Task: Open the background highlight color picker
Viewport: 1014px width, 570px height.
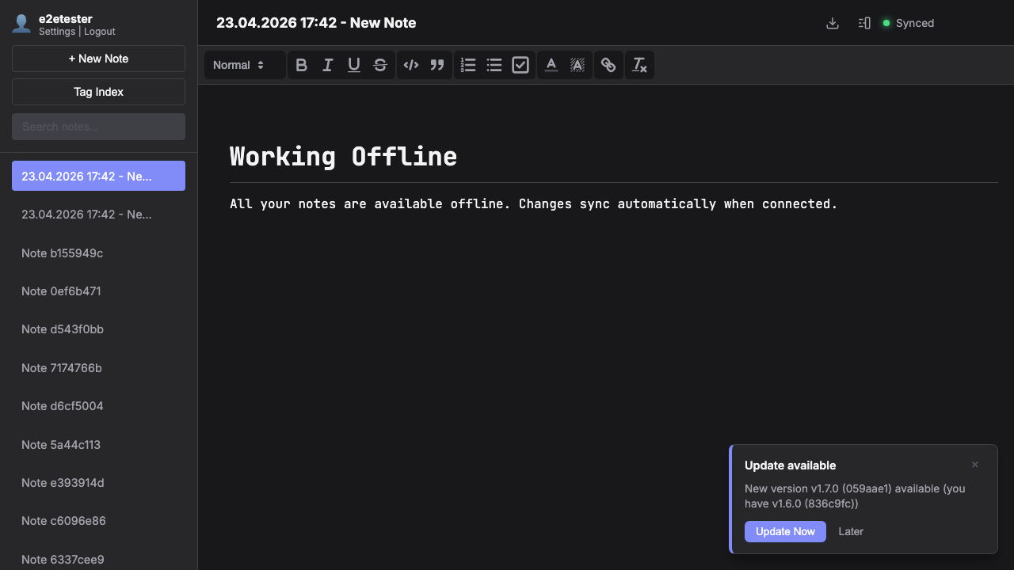Action: [x=578, y=65]
